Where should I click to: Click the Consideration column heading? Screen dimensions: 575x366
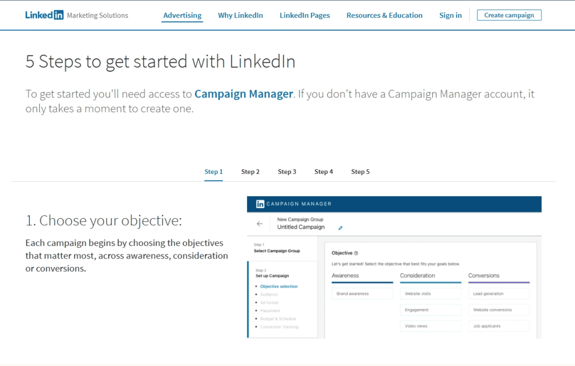click(417, 275)
